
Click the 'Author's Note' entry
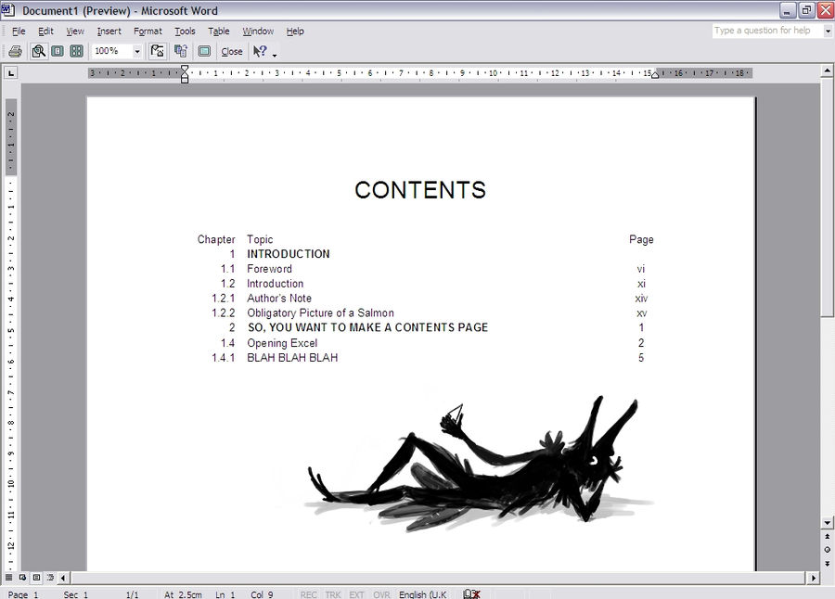pos(279,299)
